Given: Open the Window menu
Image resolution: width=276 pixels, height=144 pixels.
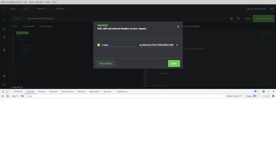Looking at the screenshot, I should [39, 2].
